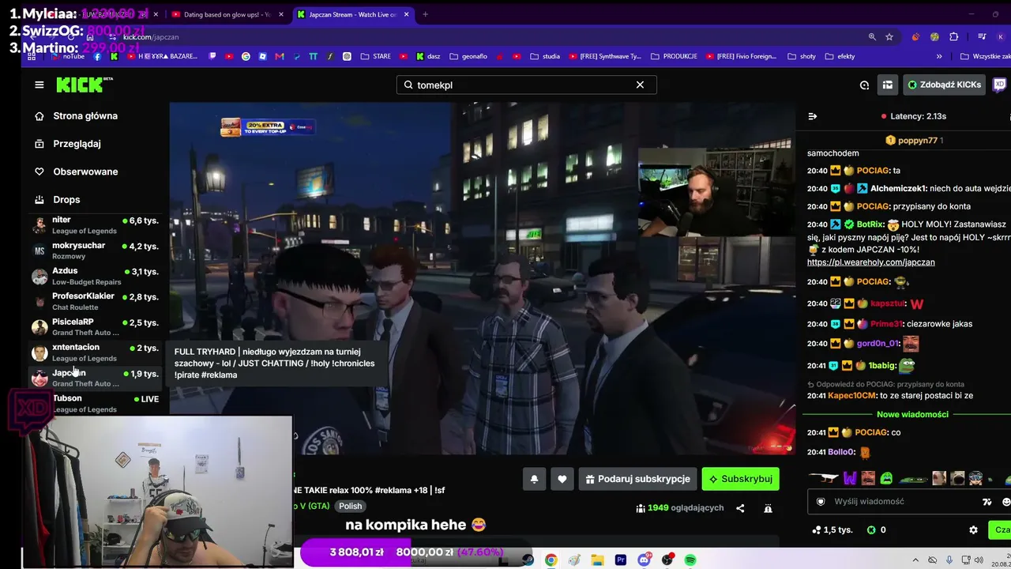Click Podaruj subskrypcje gift button

(x=638, y=479)
